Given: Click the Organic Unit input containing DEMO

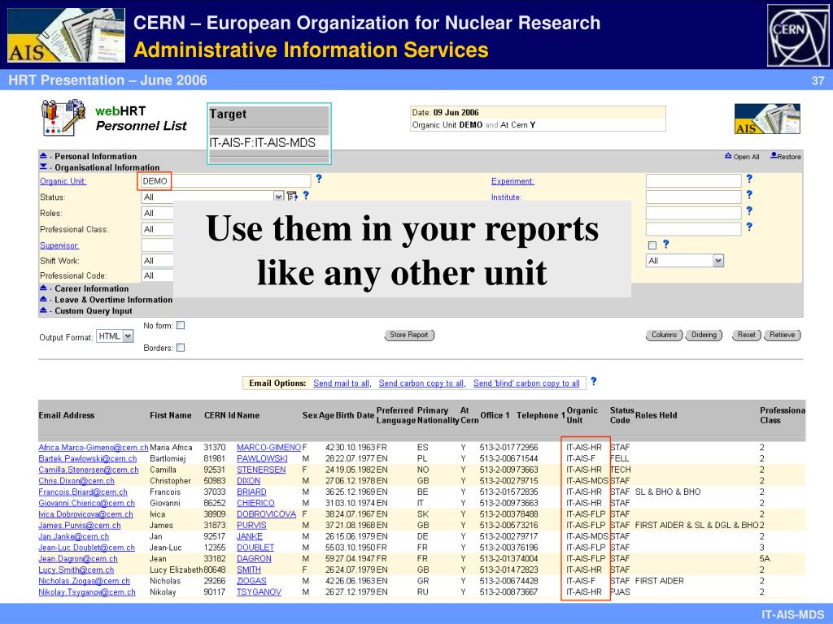Looking at the screenshot, I should [226, 181].
